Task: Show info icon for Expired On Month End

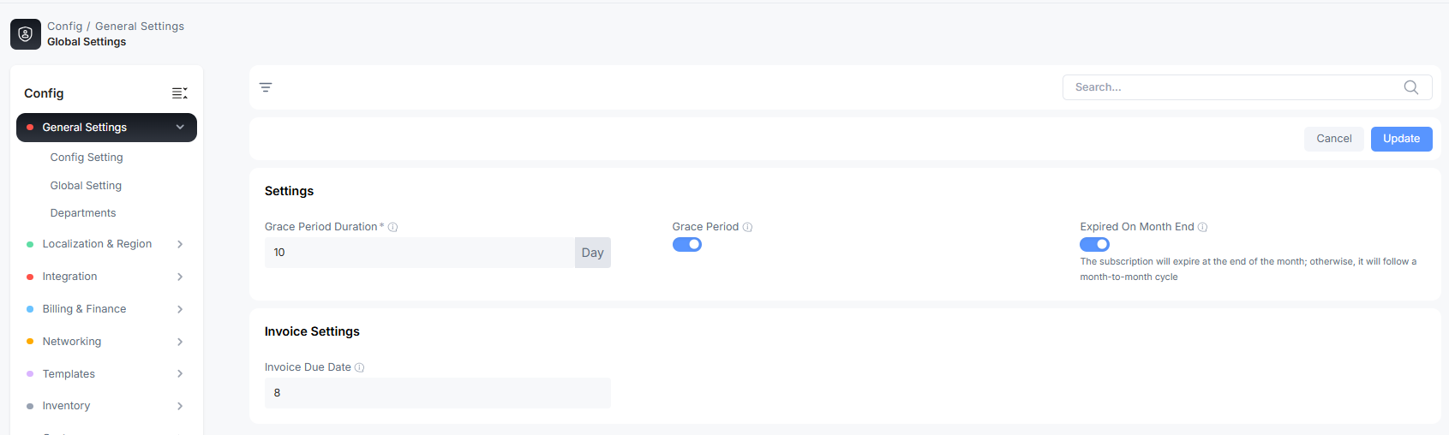Action: [x=1202, y=227]
